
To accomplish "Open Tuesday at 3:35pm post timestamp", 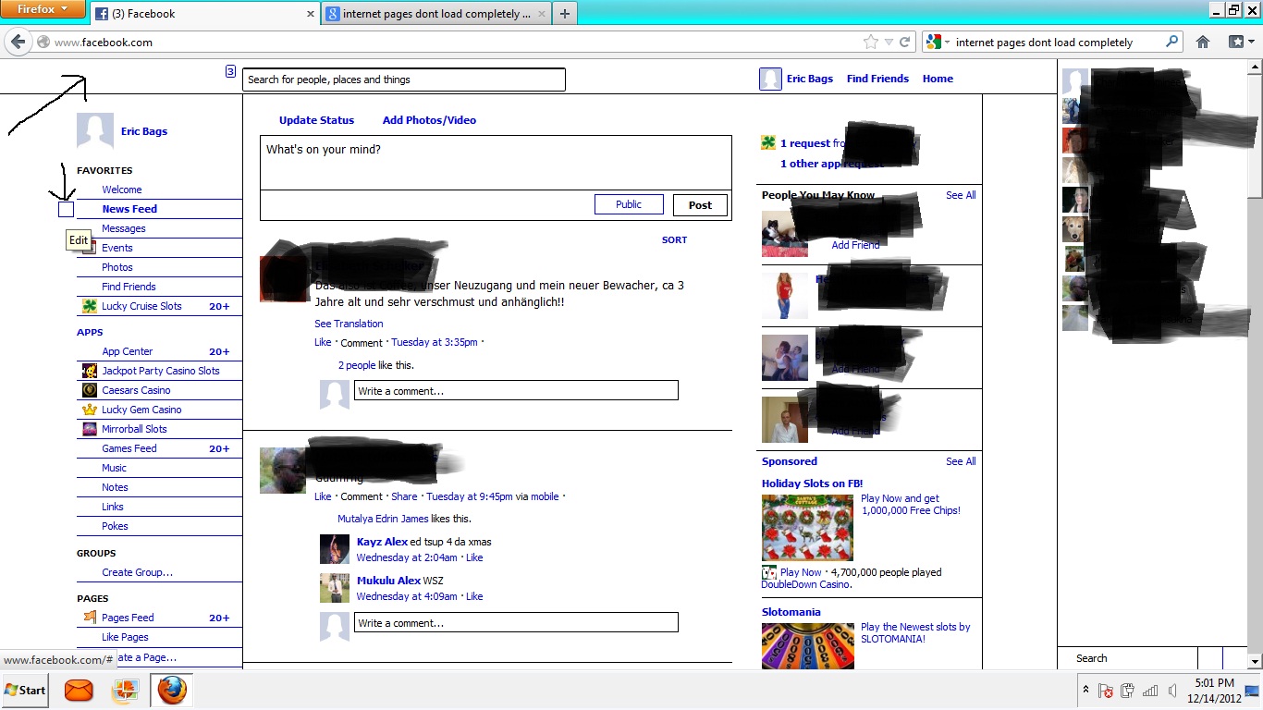I will (435, 342).
